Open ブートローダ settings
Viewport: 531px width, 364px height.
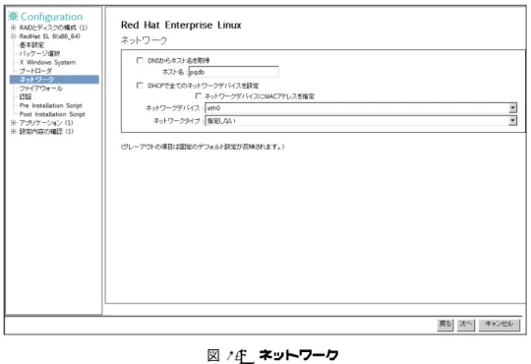[x=35, y=71]
